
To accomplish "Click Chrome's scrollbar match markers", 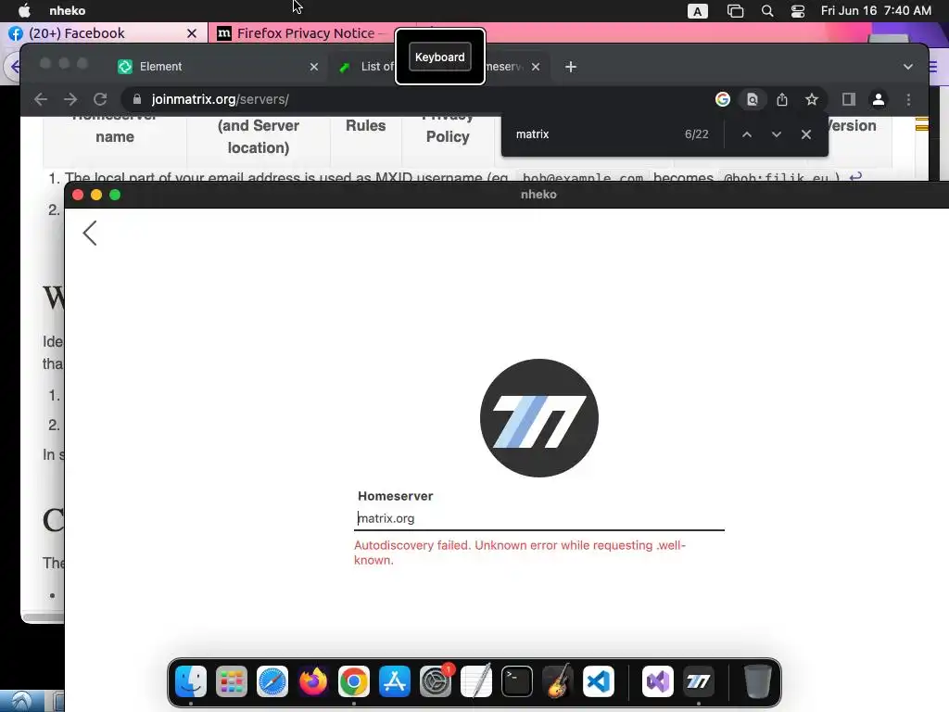I will tap(922, 124).
